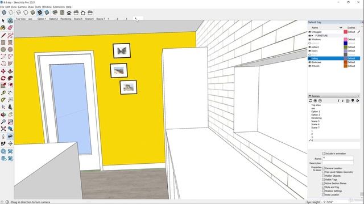Pick the Tape Measure tool

click(x=3, y=93)
